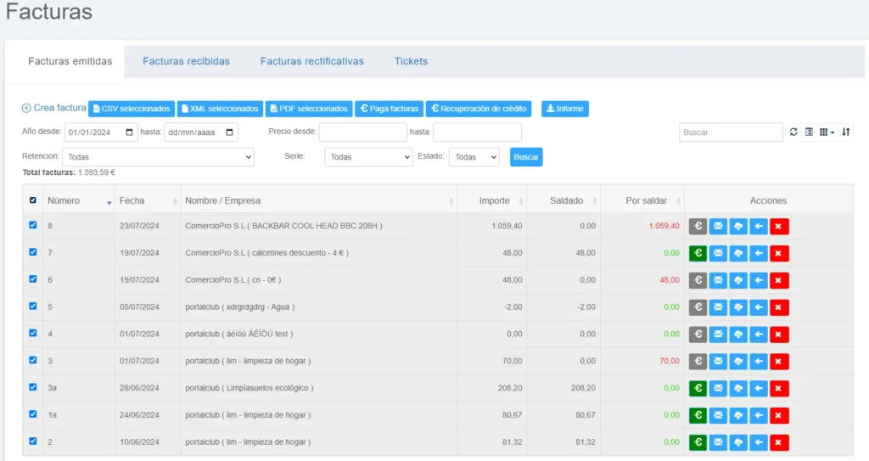Uncheck the checkbox for invoice 3
The height and width of the screenshot is (461, 869).
(33, 360)
